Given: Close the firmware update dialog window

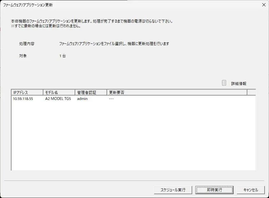Looking at the screenshot, I should coord(263,5).
